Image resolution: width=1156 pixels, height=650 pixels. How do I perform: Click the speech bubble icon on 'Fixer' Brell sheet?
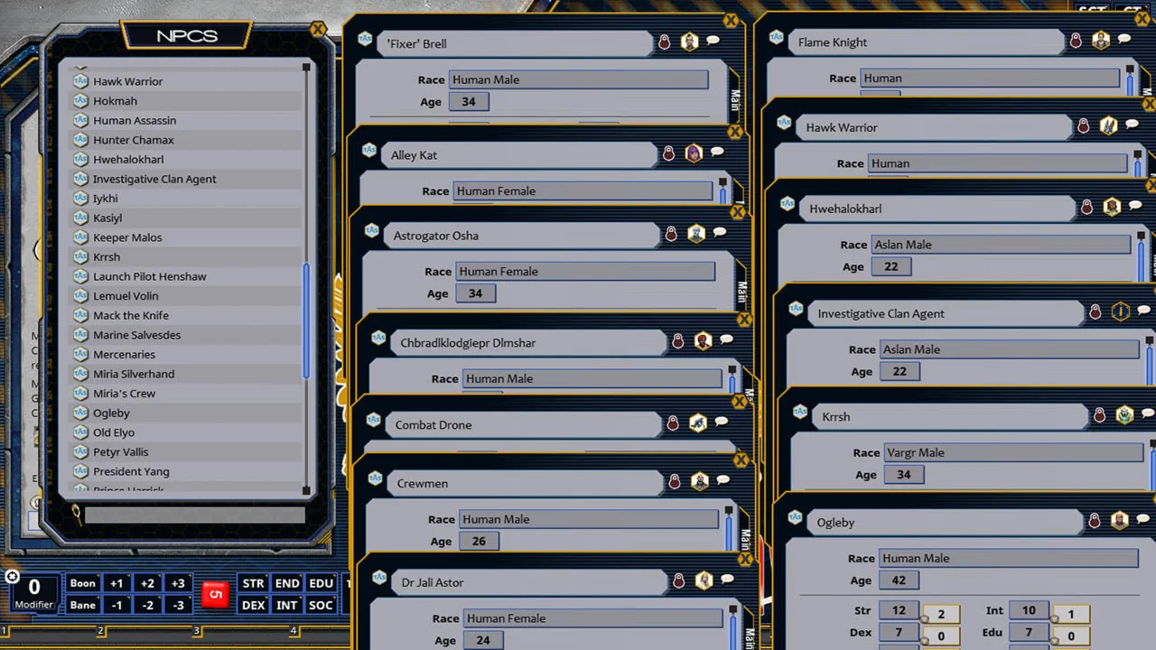[713, 41]
